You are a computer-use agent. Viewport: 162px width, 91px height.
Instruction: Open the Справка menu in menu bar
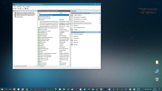click(28, 7)
